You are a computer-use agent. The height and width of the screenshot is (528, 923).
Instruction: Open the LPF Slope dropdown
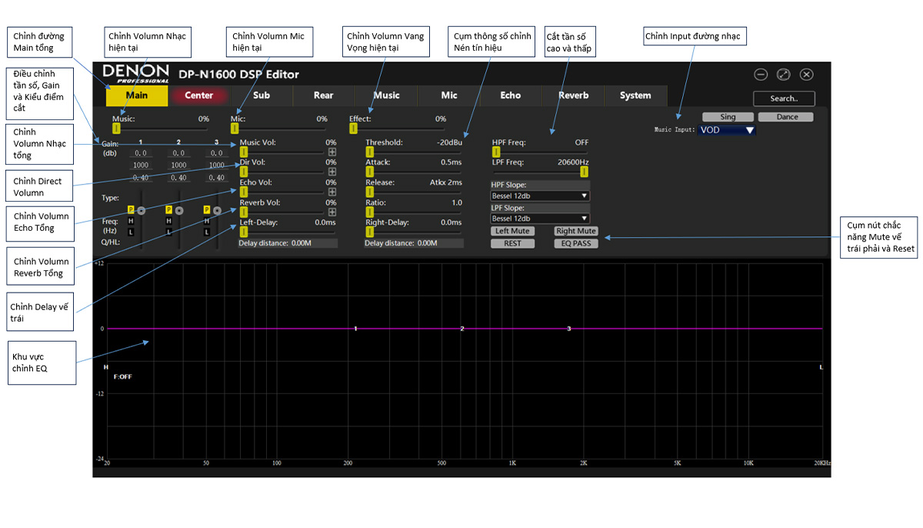point(540,219)
